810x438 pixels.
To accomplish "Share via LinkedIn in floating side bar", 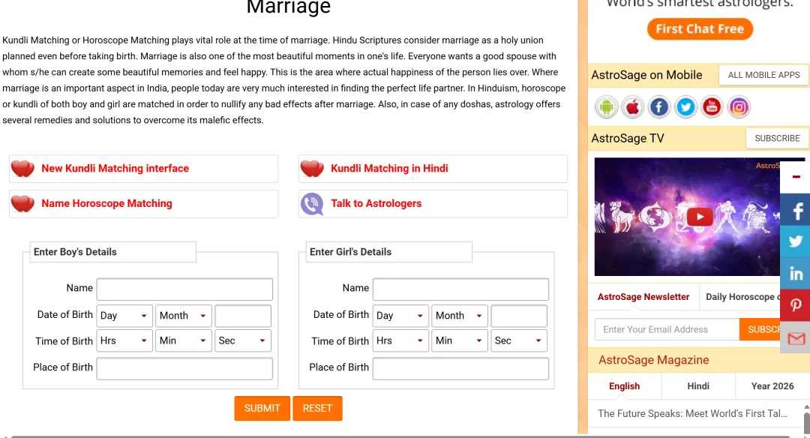I will tap(796, 273).
